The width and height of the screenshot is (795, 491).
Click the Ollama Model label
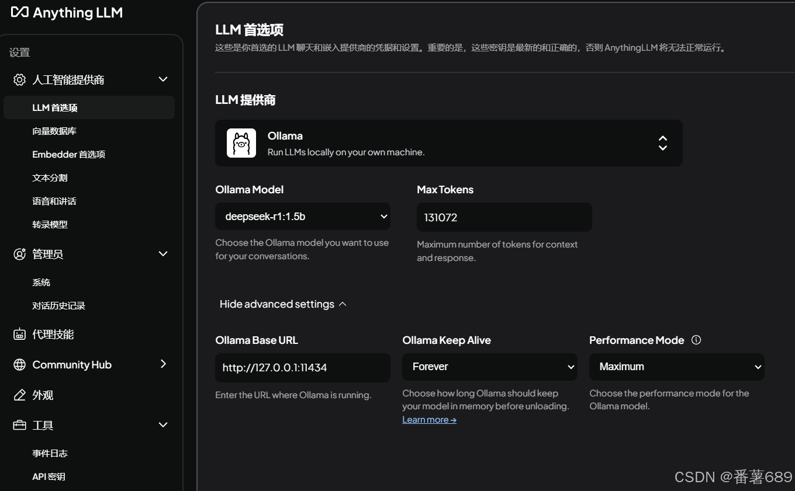(x=250, y=189)
